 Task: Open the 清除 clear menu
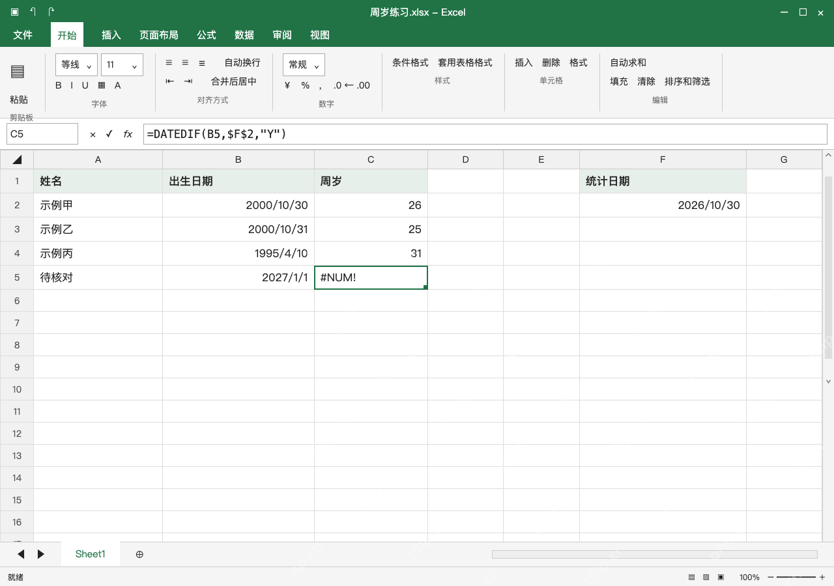646,81
